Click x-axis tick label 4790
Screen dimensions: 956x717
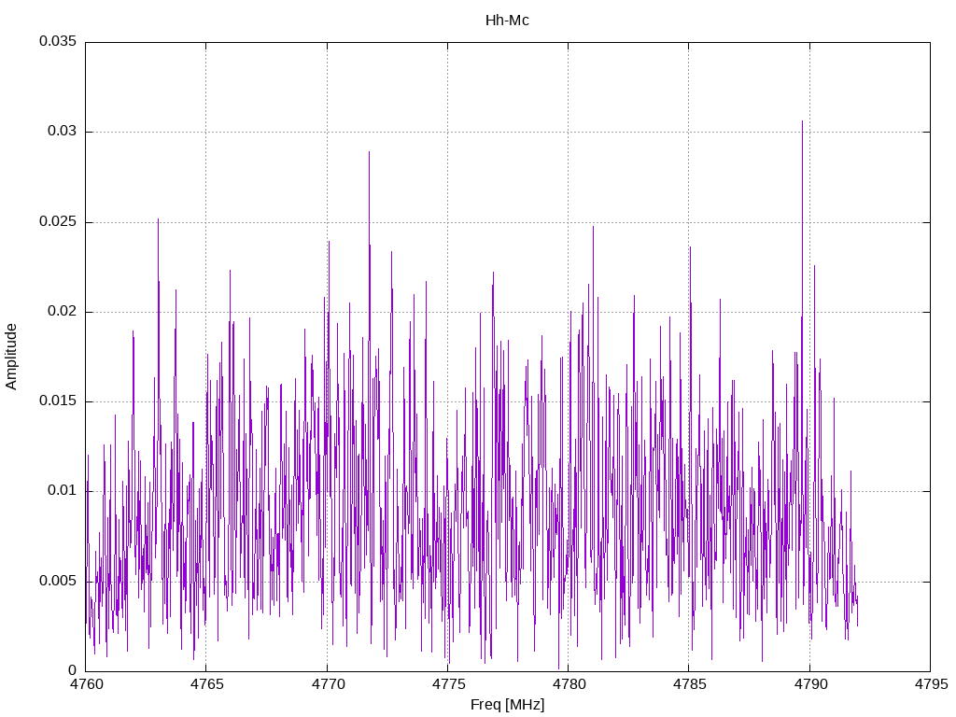810,684
